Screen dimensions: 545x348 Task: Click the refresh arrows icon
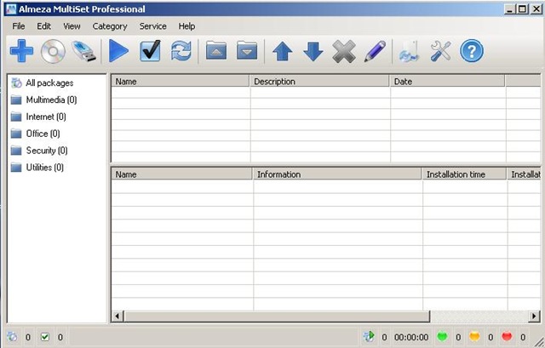(181, 51)
